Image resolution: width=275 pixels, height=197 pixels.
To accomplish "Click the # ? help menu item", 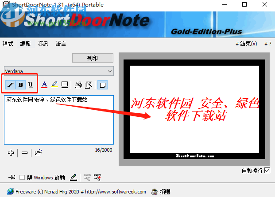I will 268,44.
